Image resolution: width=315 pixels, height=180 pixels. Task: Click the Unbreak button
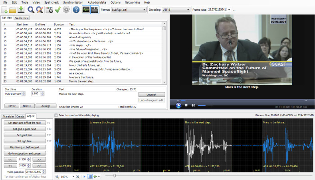click(x=151, y=95)
